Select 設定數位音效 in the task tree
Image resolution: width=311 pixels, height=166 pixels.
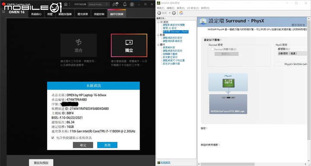click(x=170, y=57)
